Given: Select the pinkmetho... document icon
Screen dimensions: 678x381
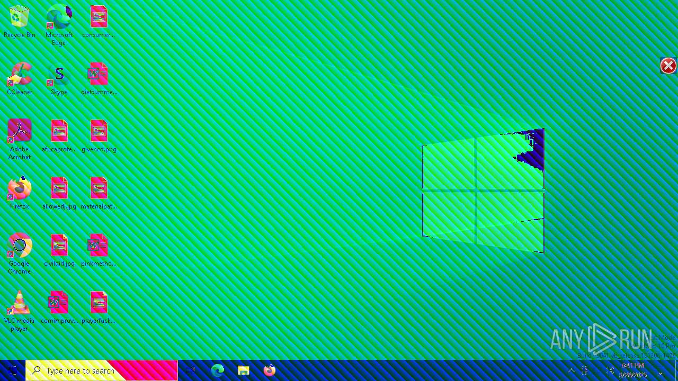Looking at the screenshot, I should tap(99, 251).
